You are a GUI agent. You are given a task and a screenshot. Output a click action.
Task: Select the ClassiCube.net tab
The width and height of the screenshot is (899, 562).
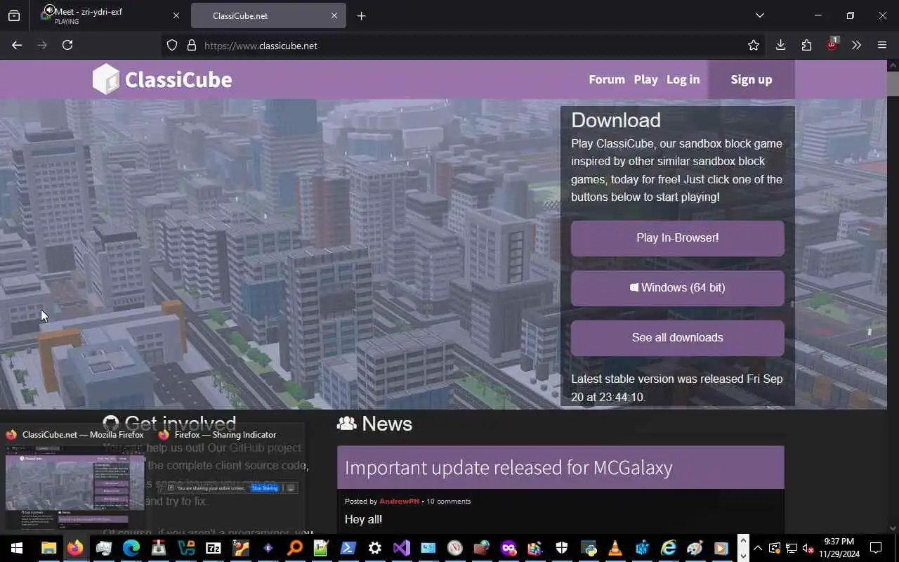(x=268, y=15)
